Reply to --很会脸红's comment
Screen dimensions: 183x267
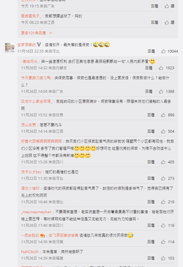click(x=151, y=242)
